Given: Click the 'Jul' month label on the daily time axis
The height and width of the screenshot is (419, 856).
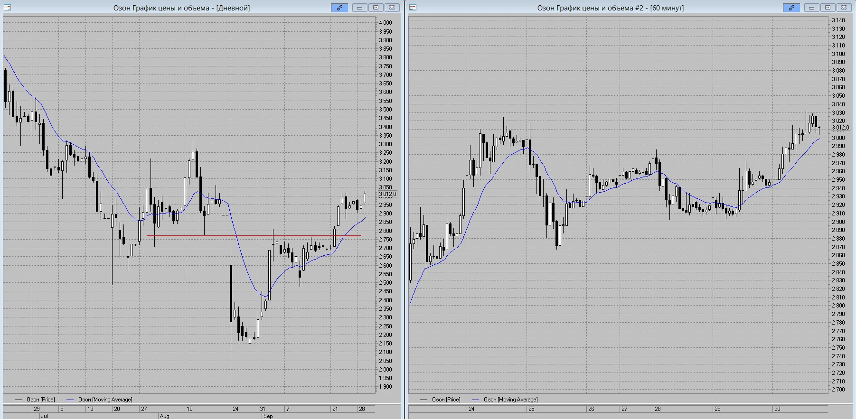Looking at the screenshot, I should 44,416.
